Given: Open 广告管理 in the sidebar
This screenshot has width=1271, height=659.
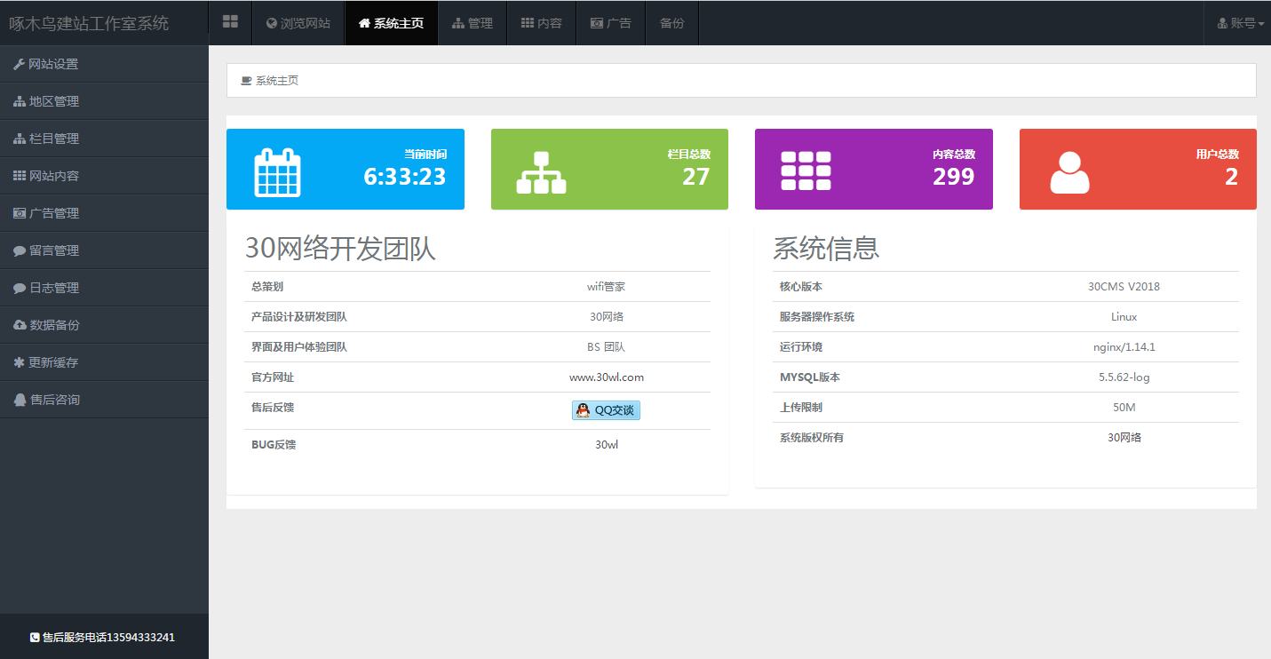Looking at the screenshot, I should [x=53, y=213].
